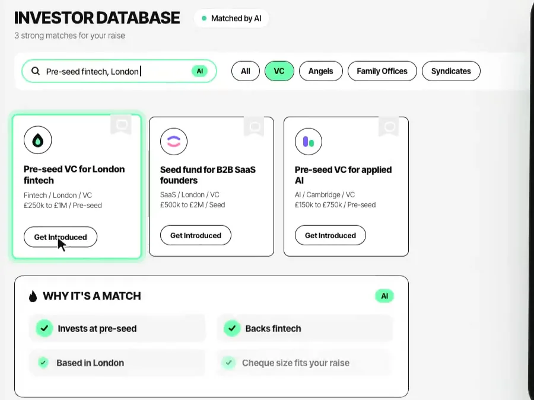The image size is (534, 400).
Task: Select the All filter pill
Action: 246,71
